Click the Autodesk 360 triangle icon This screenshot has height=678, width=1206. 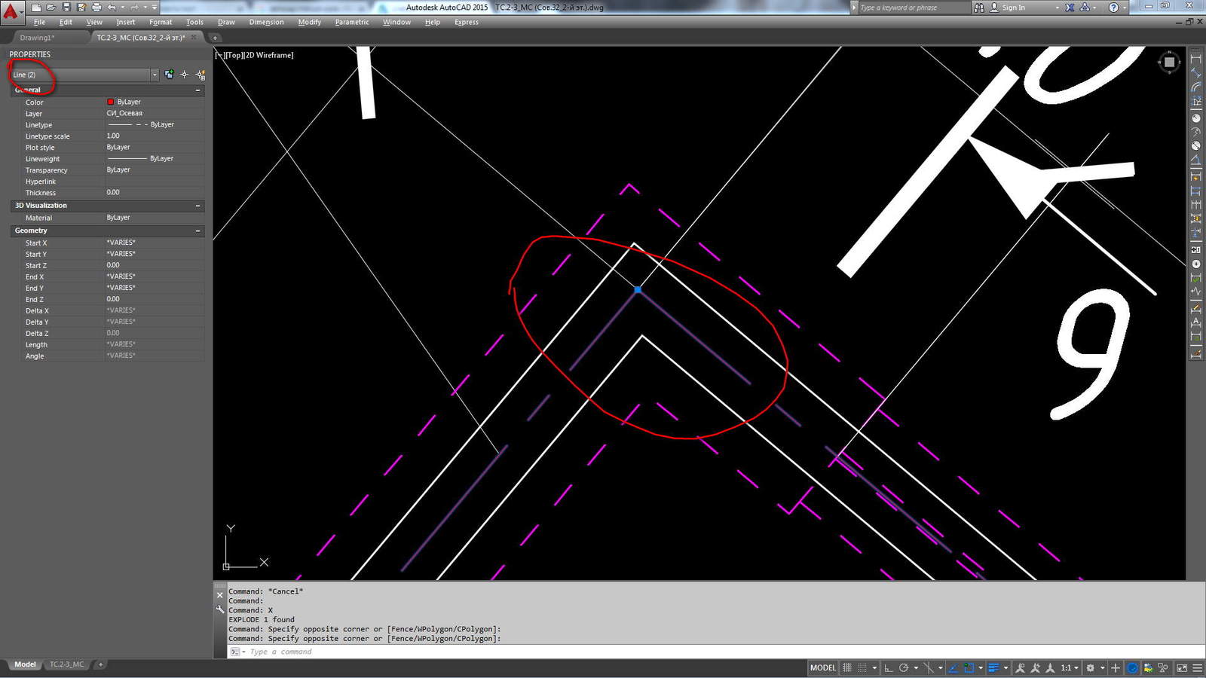[1085, 8]
